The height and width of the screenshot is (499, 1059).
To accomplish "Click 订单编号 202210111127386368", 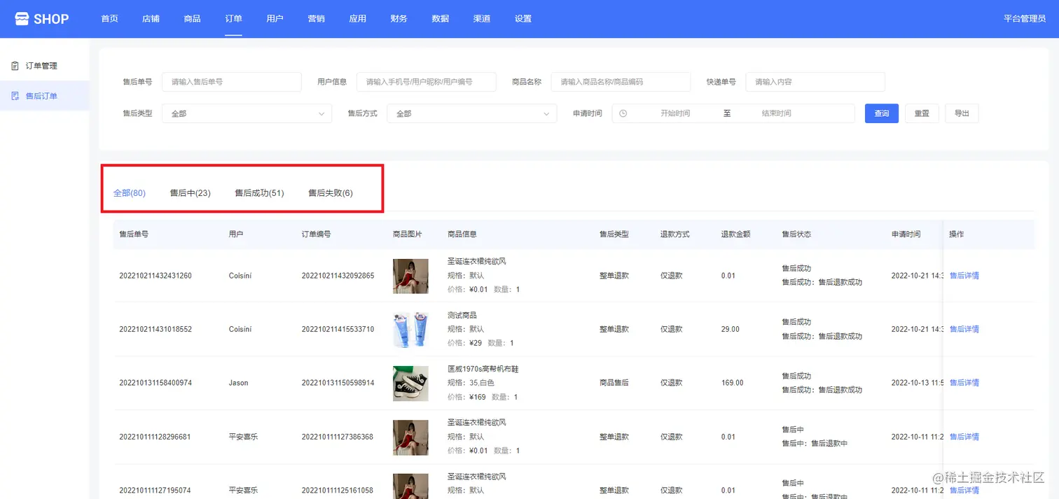I will [338, 437].
